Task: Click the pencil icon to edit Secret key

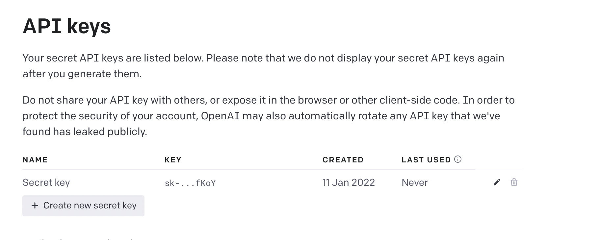Action: coord(497,182)
